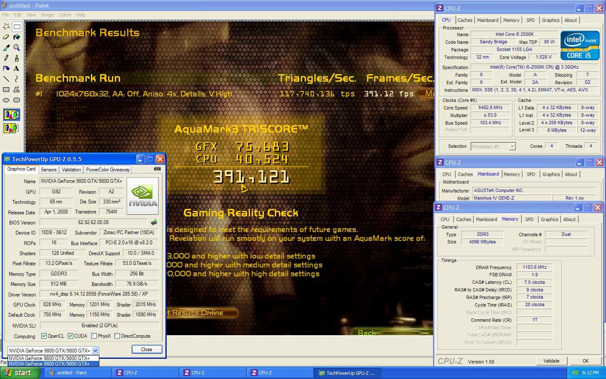This screenshot has width=606, height=379.
Task: Click the BIOS save icon in GPU-Z
Action: (x=154, y=222)
